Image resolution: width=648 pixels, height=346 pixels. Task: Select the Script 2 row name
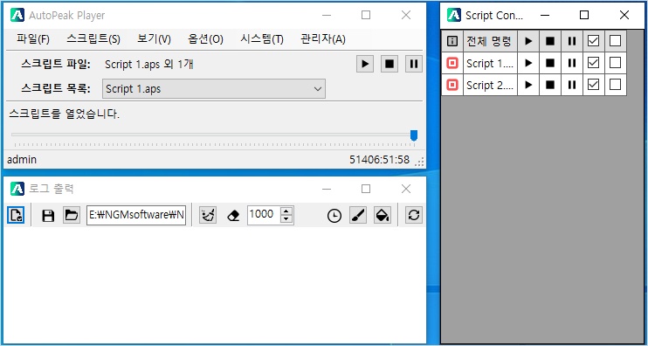[x=490, y=85]
